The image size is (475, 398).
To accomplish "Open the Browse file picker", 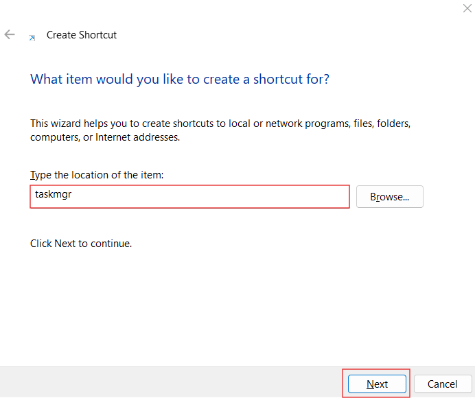I will pyautogui.click(x=390, y=196).
